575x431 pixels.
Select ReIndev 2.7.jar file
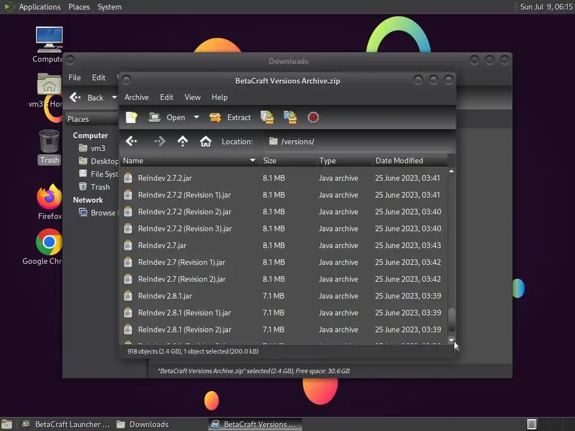pos(284,246)
